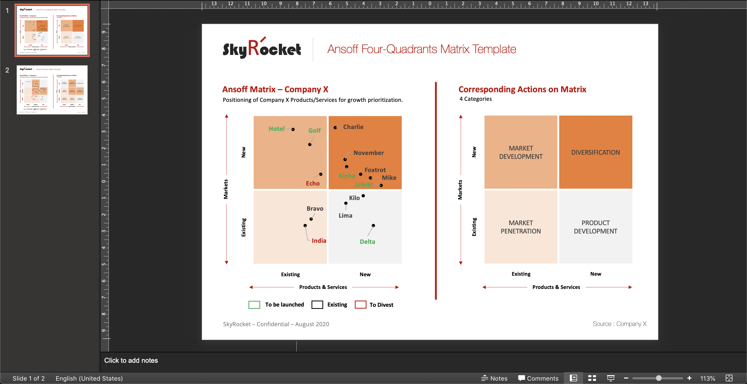Select black Existing legend box
This screenshot has height=384, width=747.
point(317,305)
